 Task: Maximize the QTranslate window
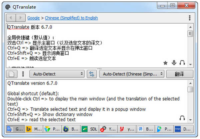(x=172, y=6)
